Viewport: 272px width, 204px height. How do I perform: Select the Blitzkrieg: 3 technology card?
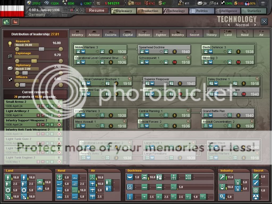click(228, 60)
